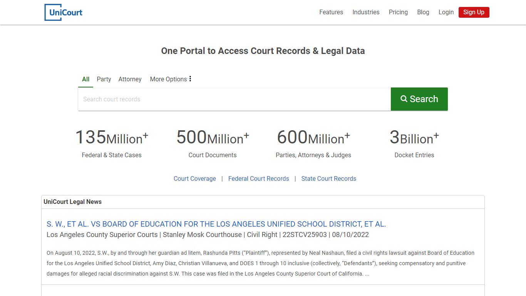This screenshot has width=526, height=296.
Task: Expand More Options dropdown
Action: 171,79
